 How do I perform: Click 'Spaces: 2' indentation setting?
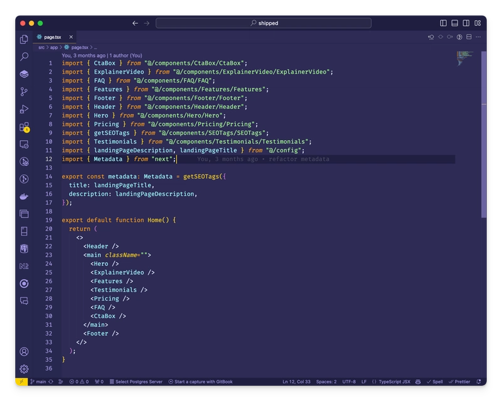(326, 382)
